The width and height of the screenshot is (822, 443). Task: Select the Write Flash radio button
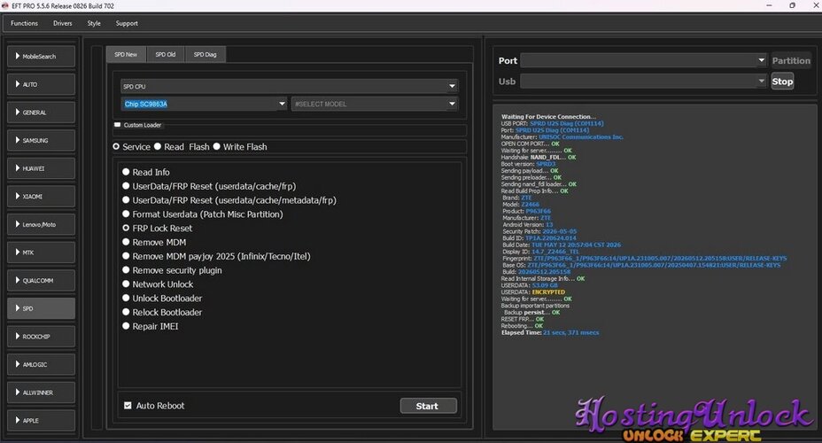pos(216,147)
